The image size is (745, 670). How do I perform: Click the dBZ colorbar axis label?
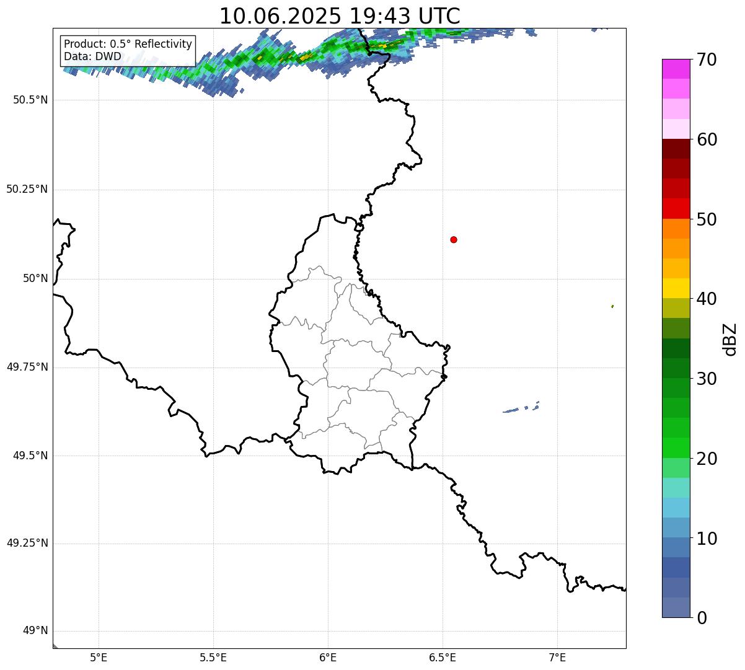pyautogui.click(x=731, y=339)
